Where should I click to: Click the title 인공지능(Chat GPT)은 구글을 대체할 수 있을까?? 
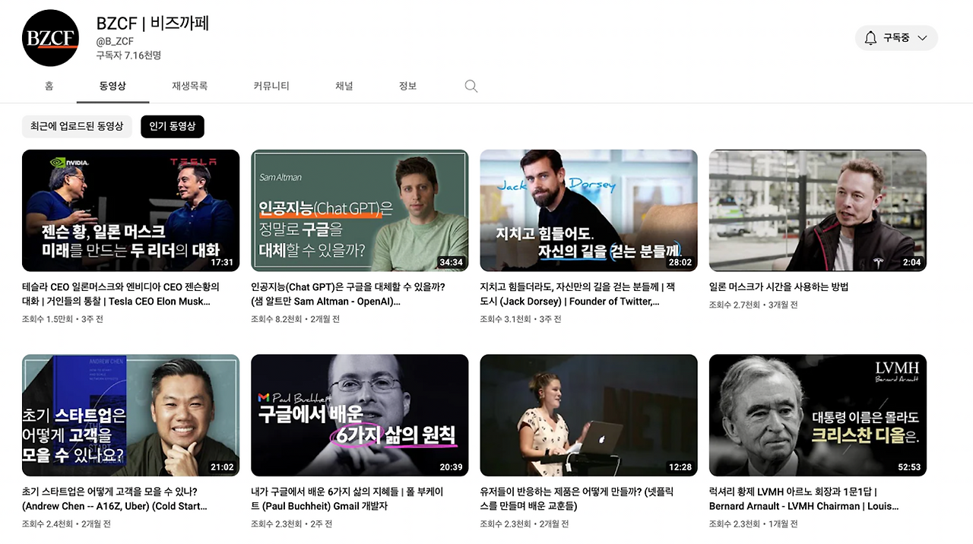[348, 294]
